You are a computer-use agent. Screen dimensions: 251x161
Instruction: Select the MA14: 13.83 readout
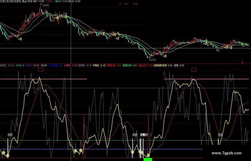click(x=61, y=1)
